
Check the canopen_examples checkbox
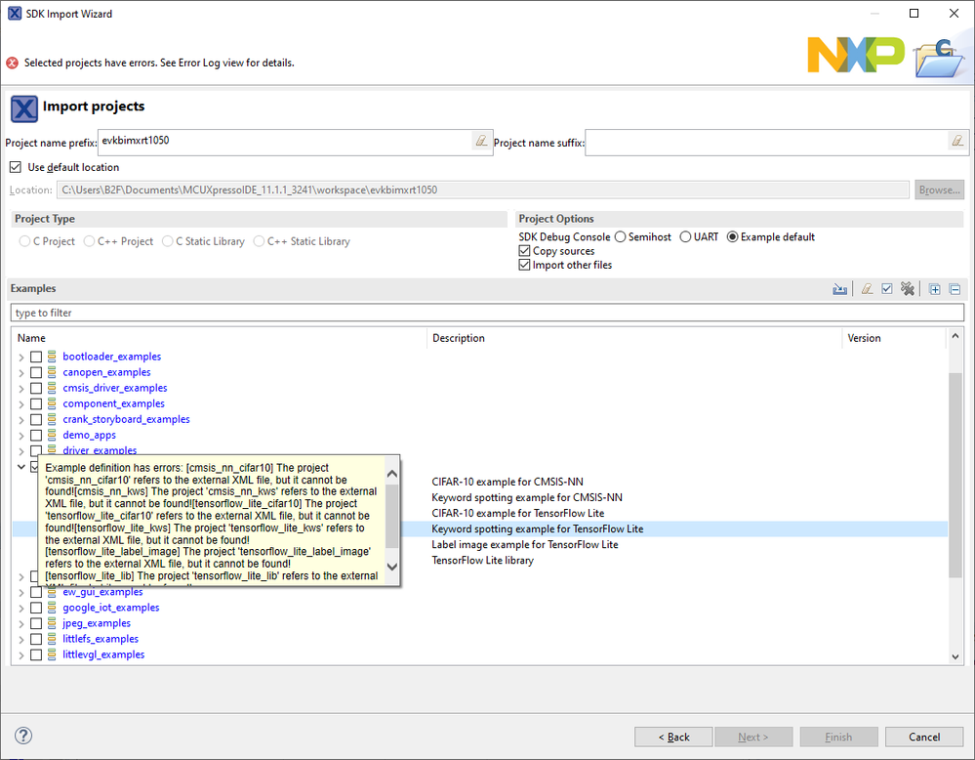tap(36, 372)
